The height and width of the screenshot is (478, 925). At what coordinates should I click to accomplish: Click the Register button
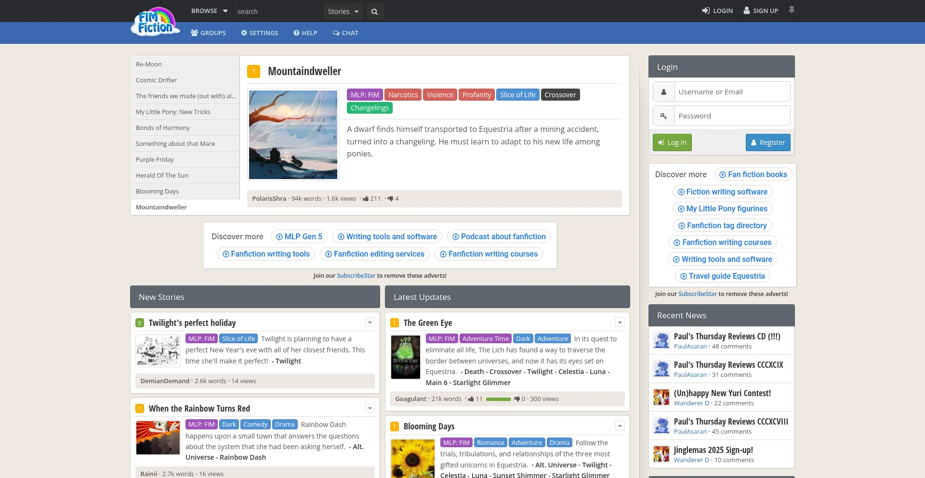[x=767, y=142]
